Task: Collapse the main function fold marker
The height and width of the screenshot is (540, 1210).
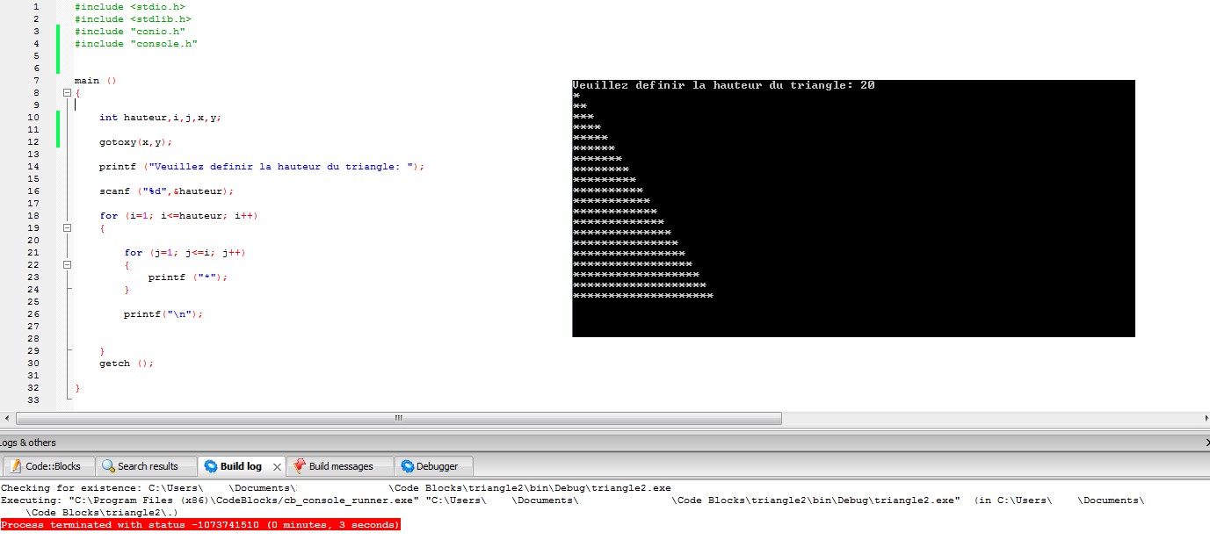Action: (x=67, y=93)
